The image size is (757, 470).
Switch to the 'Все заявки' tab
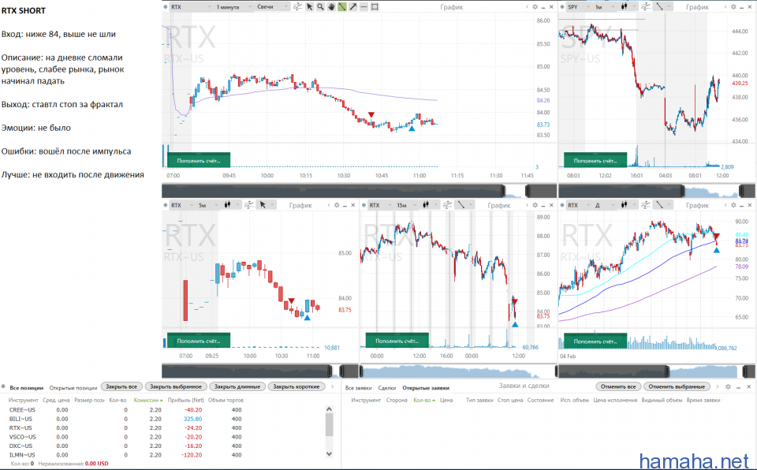click(x=358, y=388)
